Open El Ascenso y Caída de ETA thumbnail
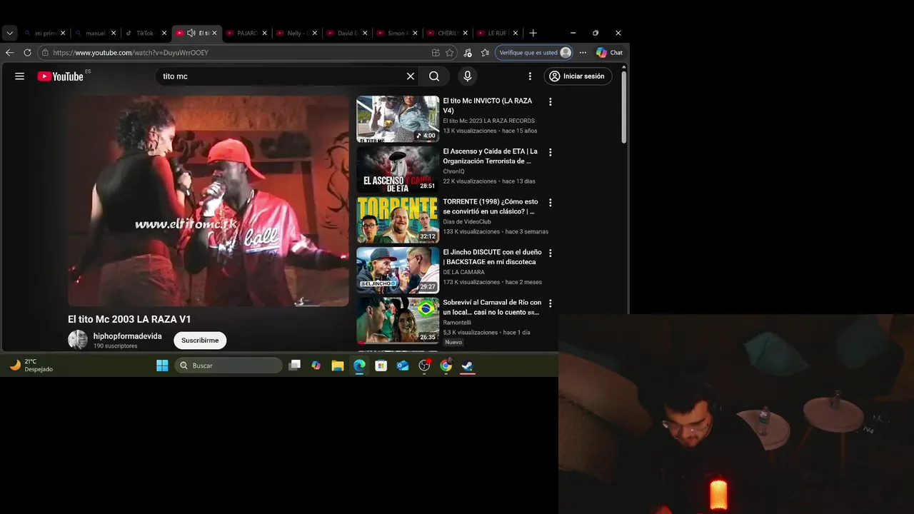Screen dimensions: 914x514 (x=398, y=169)
